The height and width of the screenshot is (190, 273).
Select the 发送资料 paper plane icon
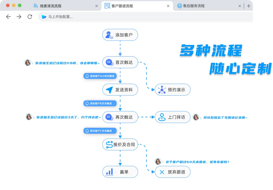(109, 90)
